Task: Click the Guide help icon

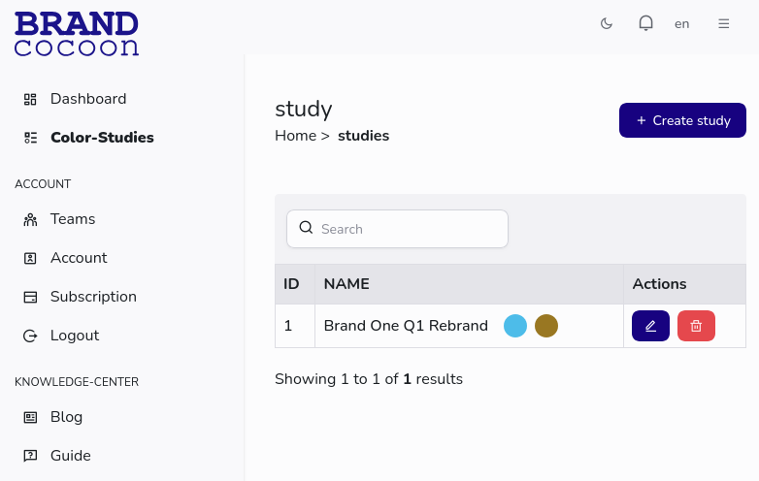Action: pyautogui.click(x=30, y=456)
